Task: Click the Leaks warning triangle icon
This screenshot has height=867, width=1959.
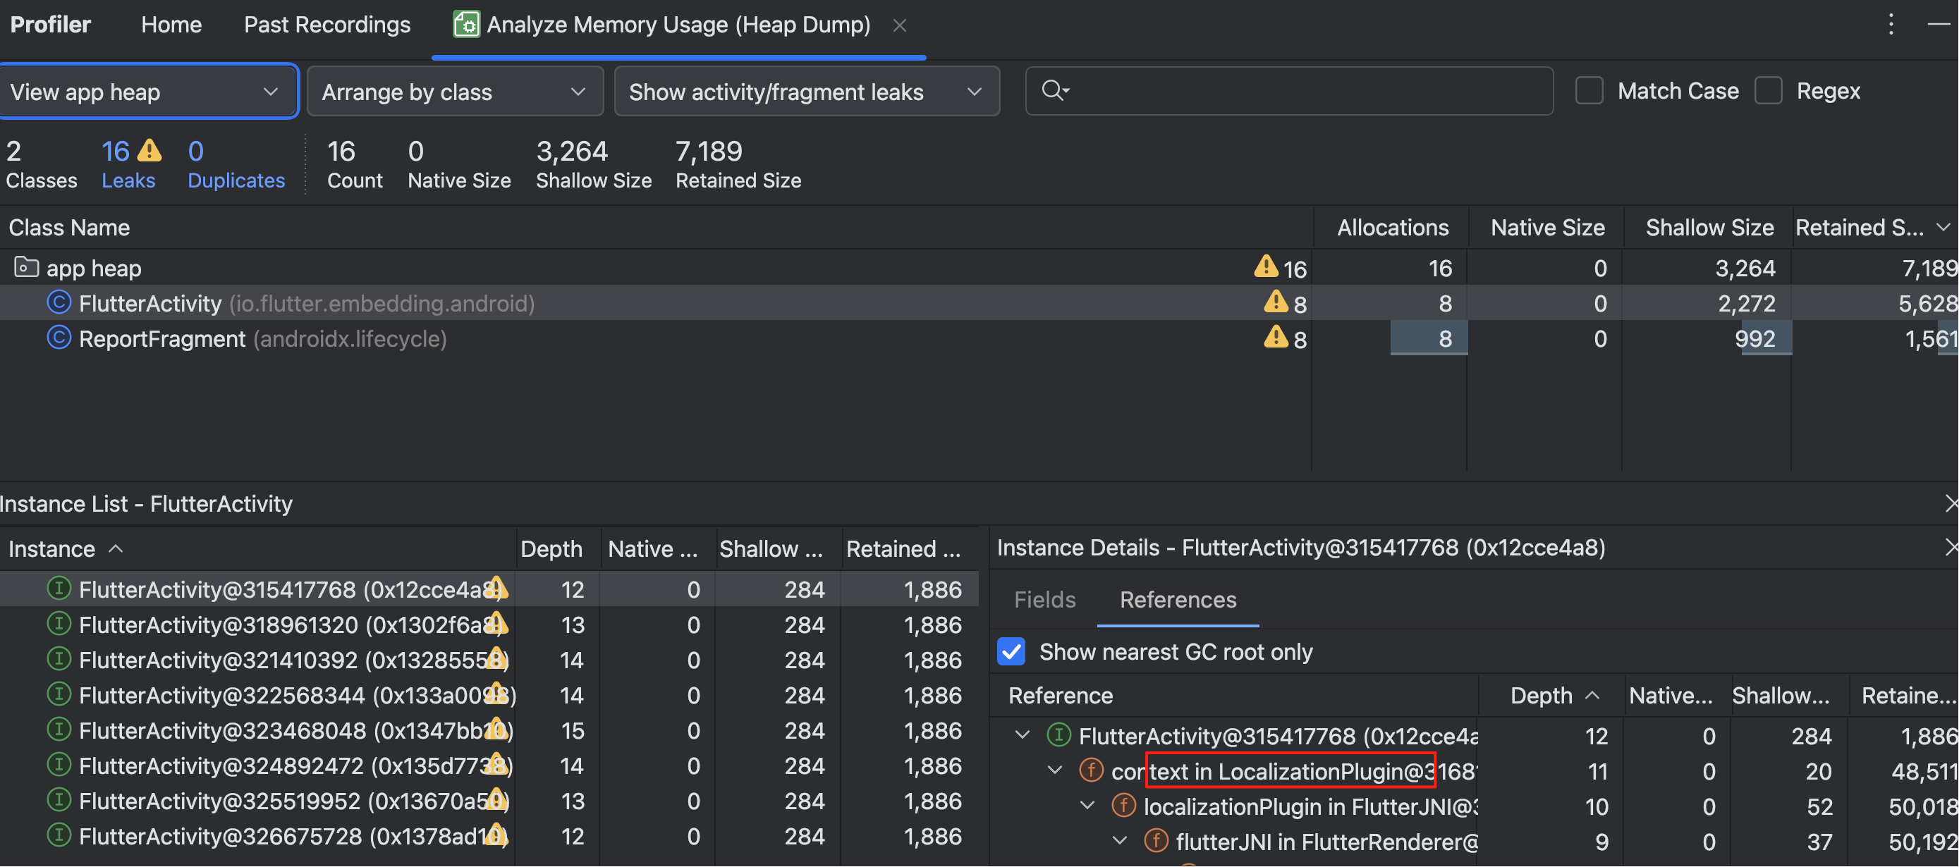Action: click(x=149, y=150)
